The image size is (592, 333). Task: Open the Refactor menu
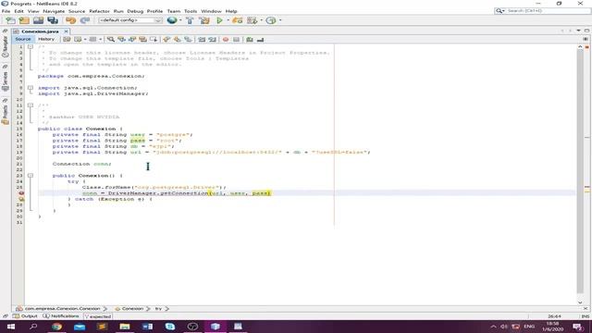(99, 11)
